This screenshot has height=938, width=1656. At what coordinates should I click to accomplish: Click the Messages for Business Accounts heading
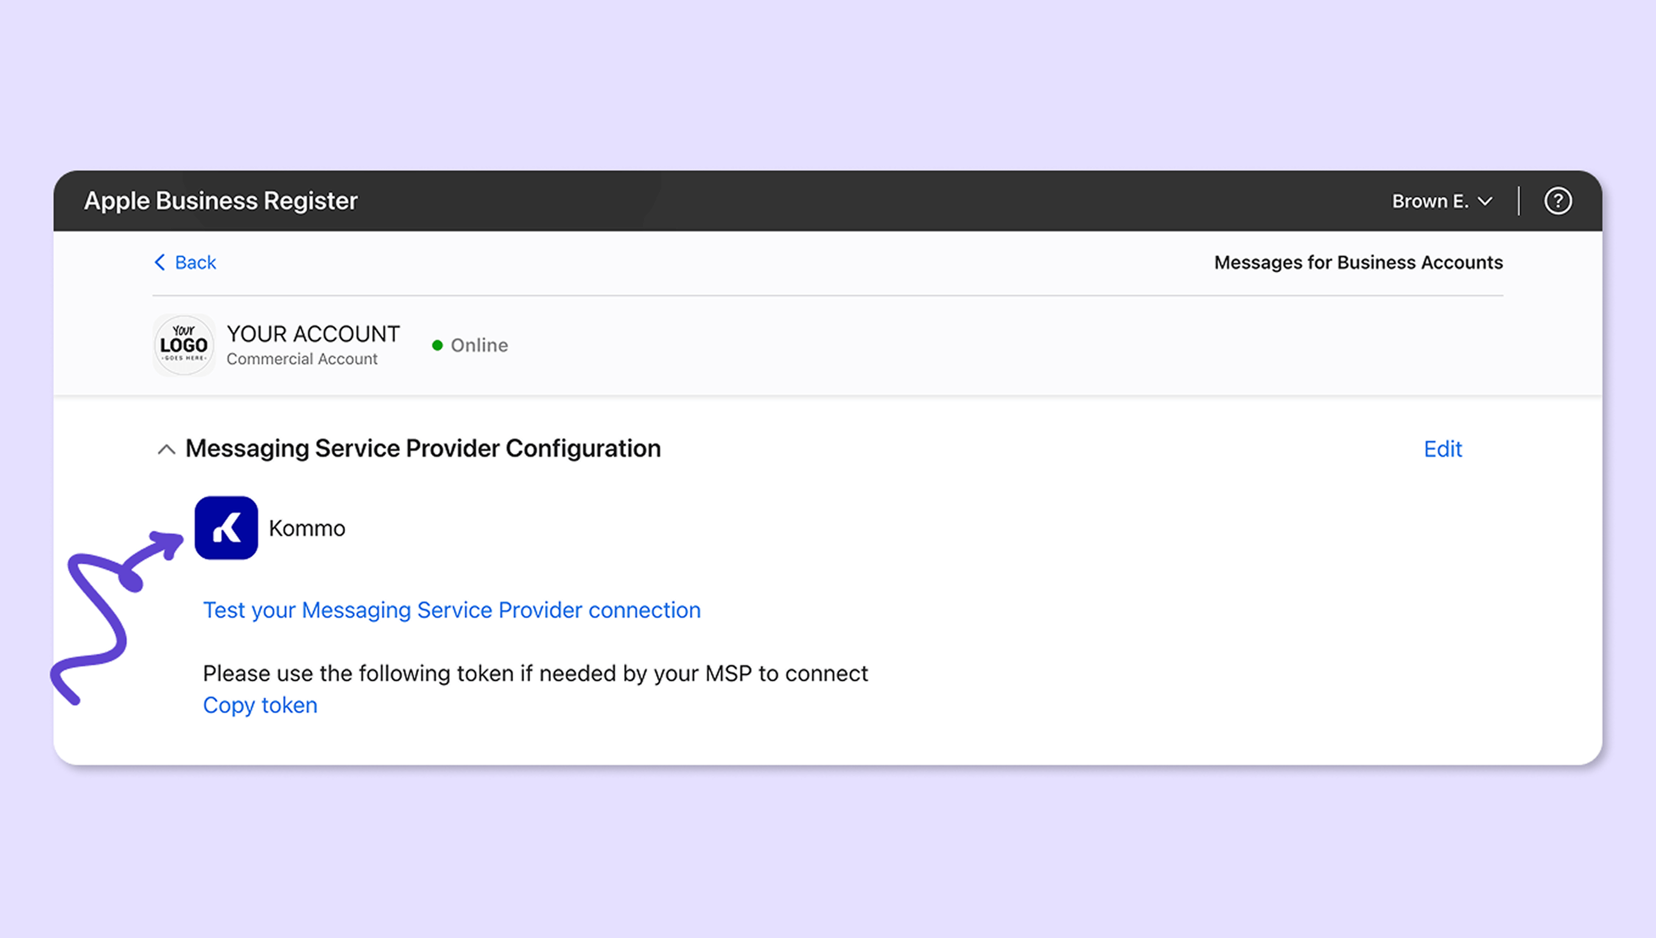(x=1358, y=262)
